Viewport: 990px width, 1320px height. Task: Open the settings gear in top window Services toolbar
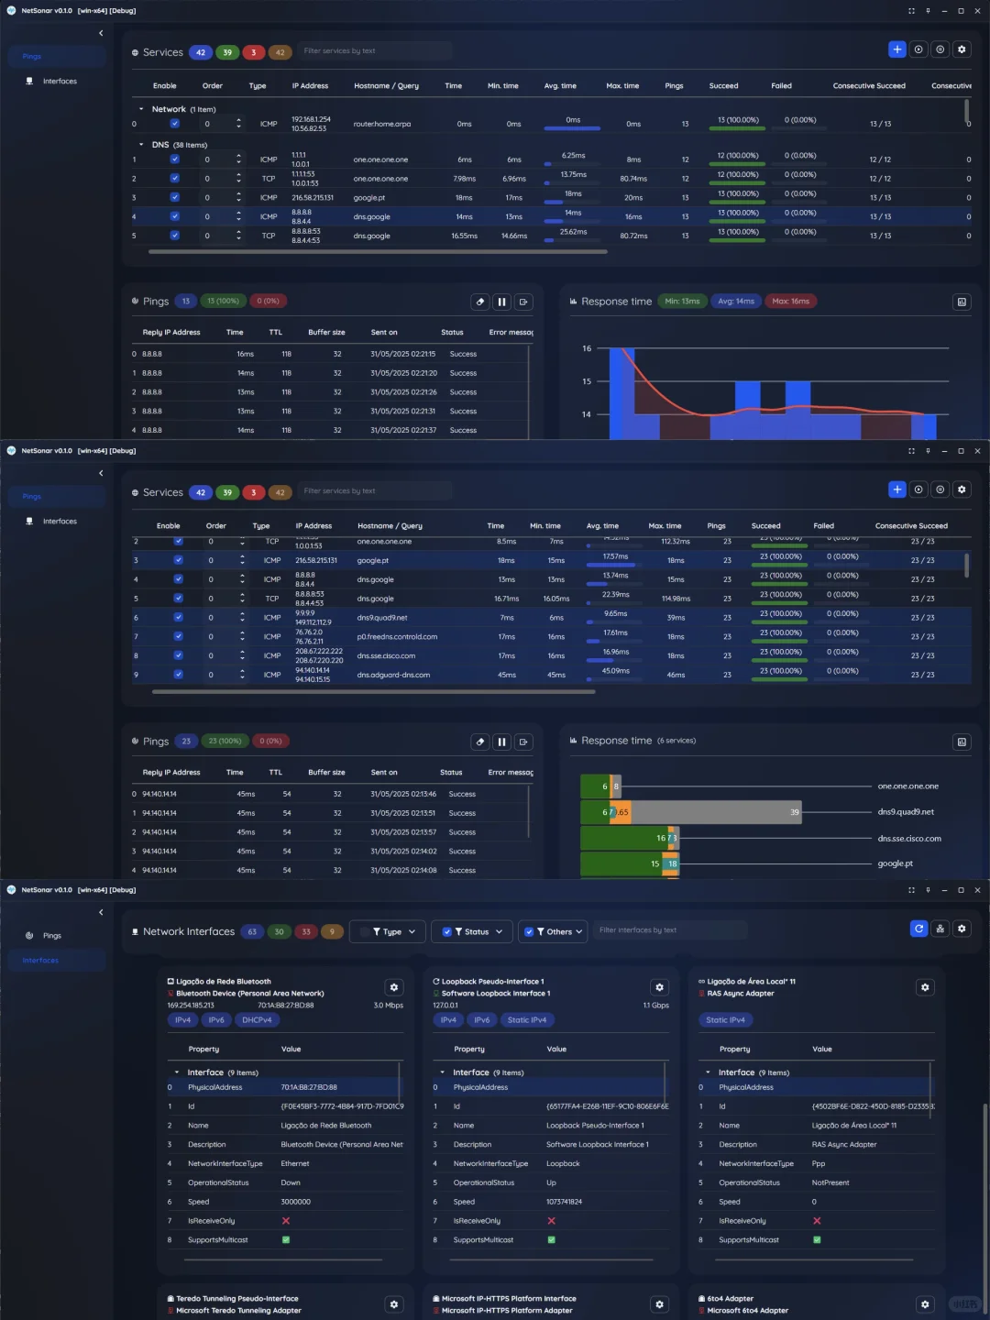tap(962, 49)
